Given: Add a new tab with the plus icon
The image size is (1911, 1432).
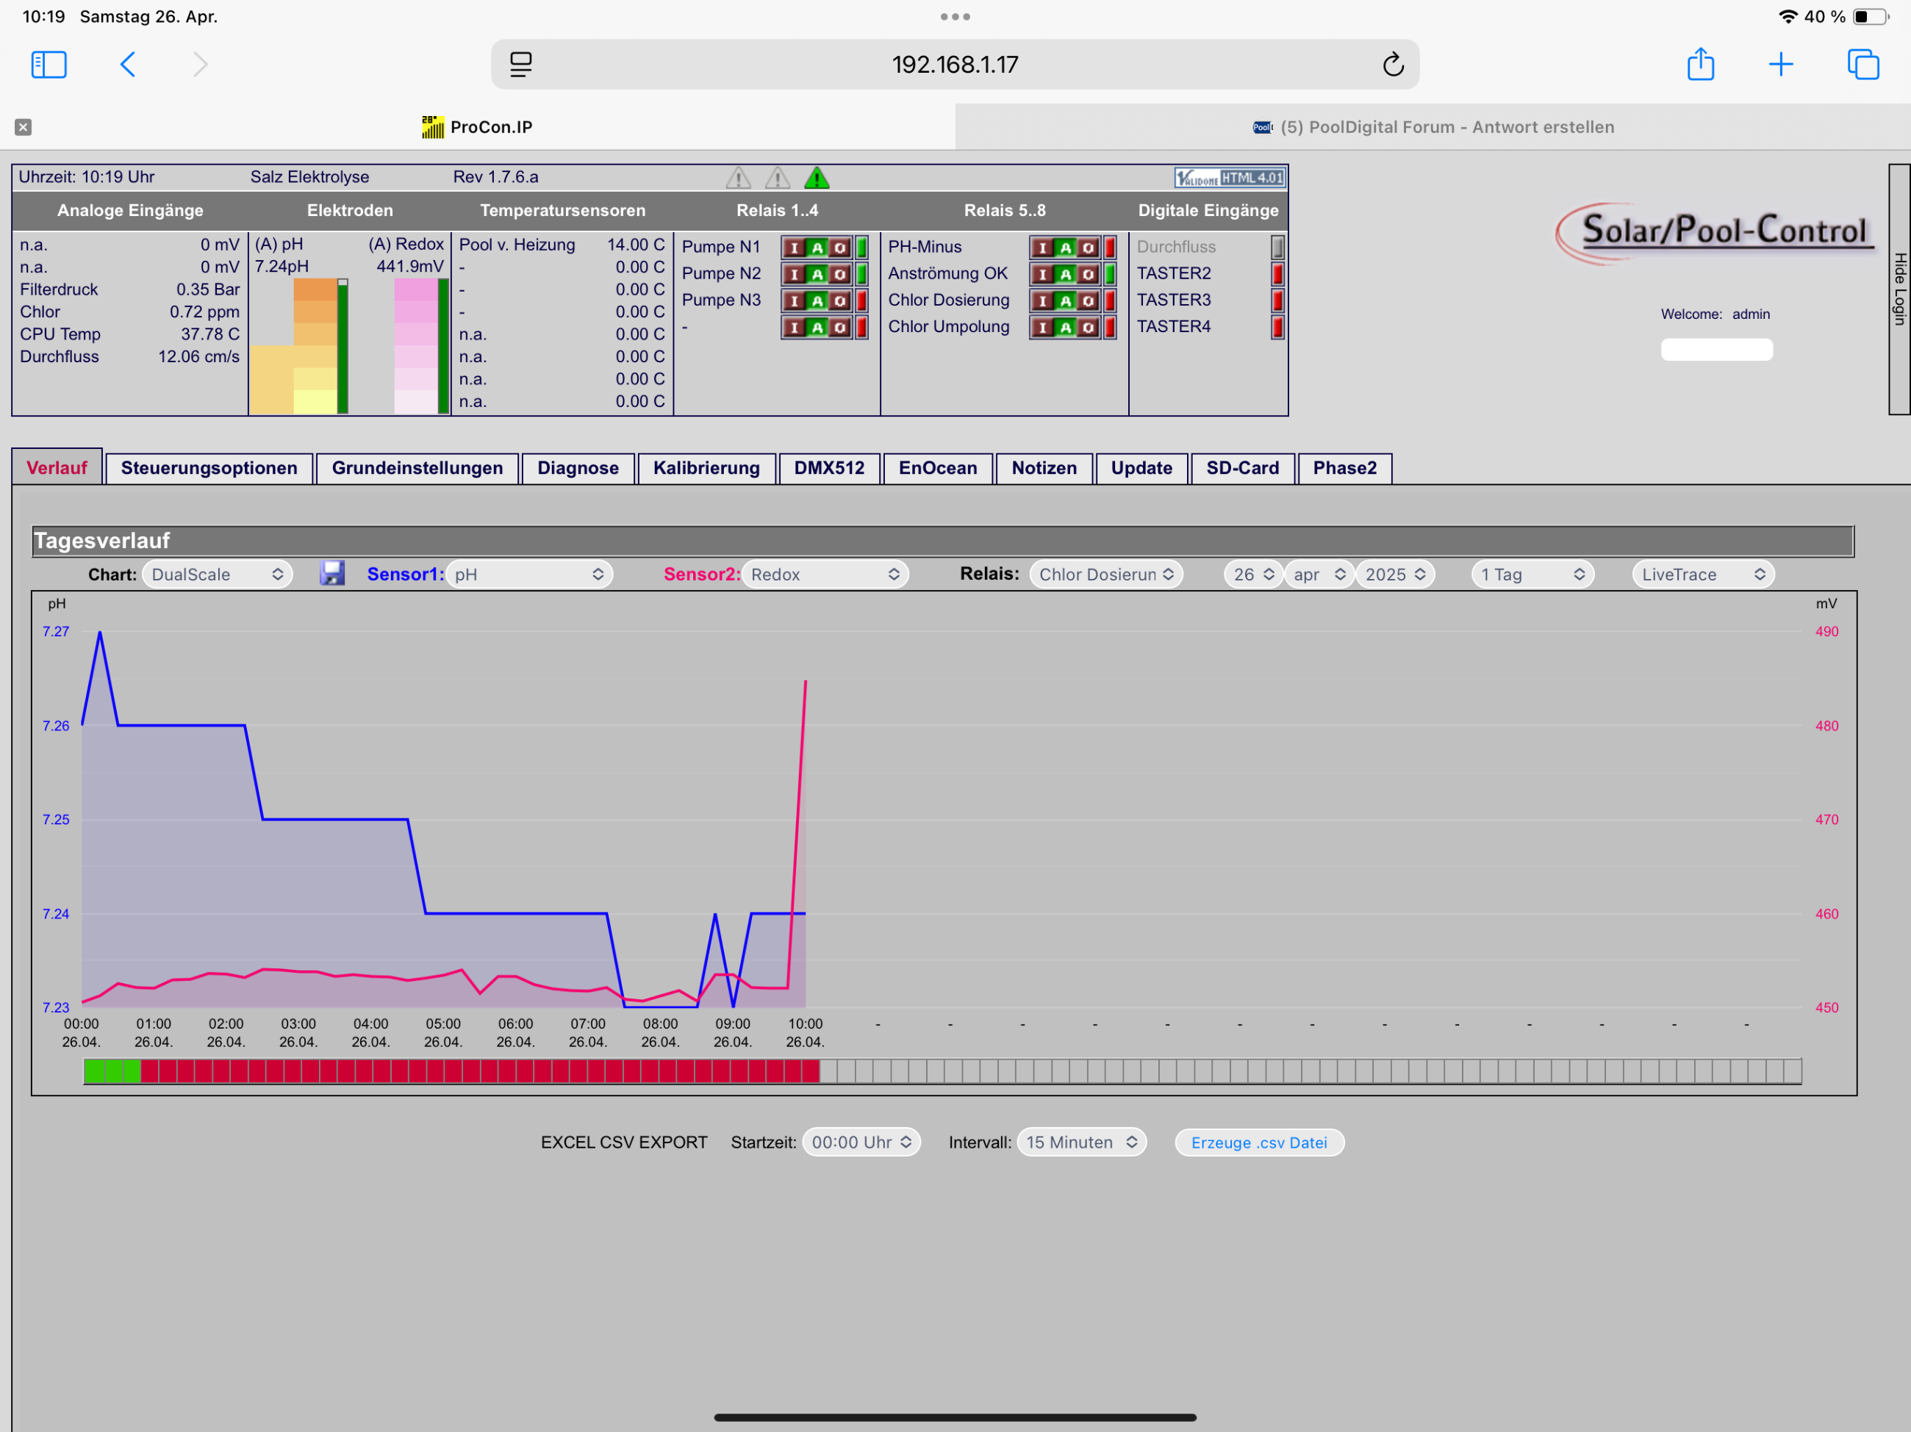Looking at the screenshot, I should click(x=1781, y=65).
